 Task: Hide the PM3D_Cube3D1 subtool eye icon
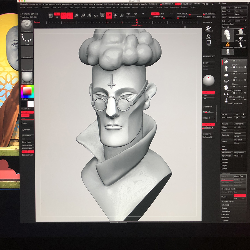[x=245, y=99]
